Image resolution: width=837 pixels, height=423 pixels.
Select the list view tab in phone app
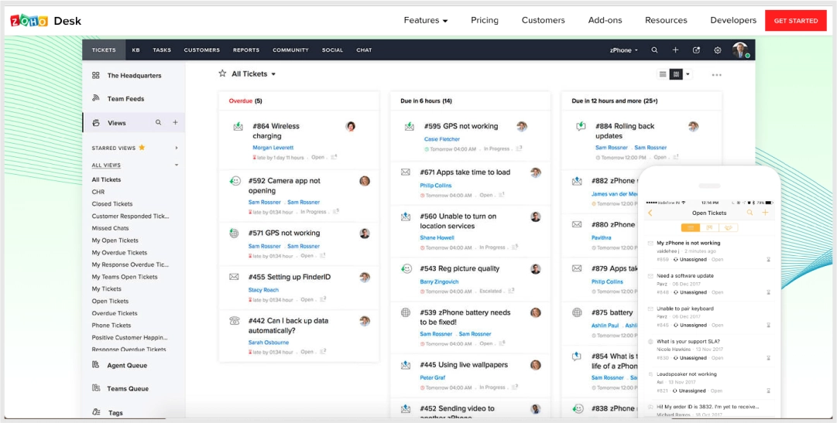690,228
